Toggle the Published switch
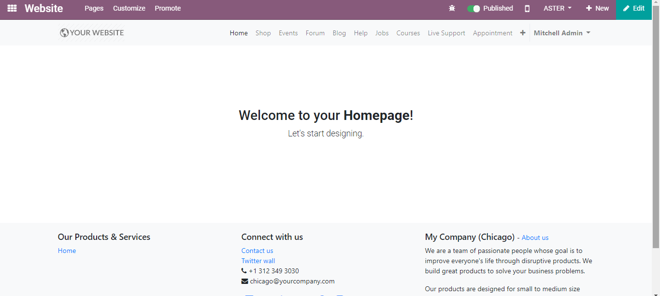 (473, 8)
